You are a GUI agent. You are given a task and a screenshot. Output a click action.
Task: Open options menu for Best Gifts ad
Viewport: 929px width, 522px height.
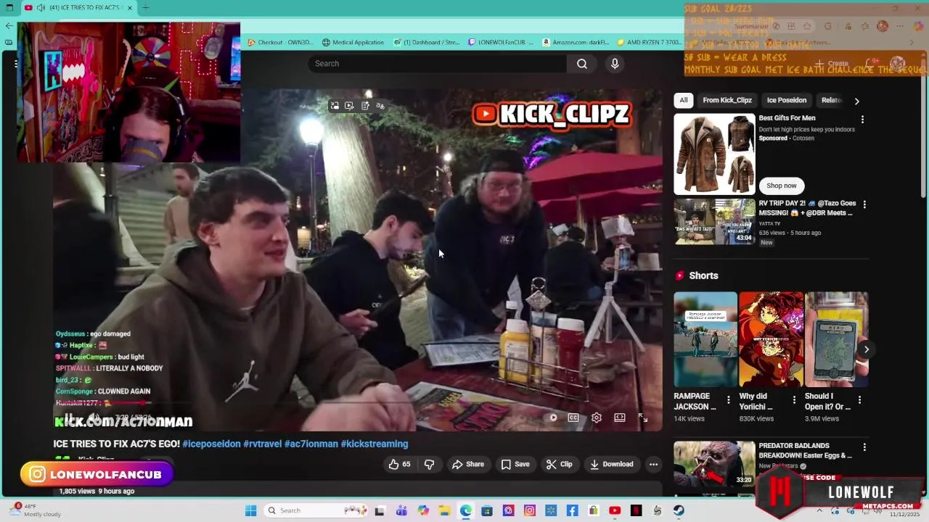tap(862, 120)
